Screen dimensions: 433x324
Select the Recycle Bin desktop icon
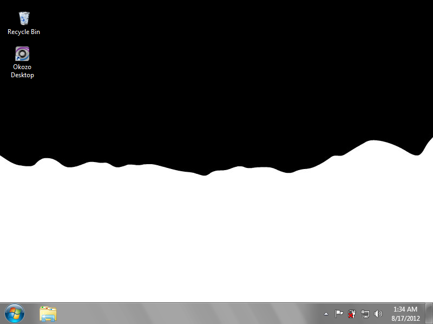(x=24, y=18)
